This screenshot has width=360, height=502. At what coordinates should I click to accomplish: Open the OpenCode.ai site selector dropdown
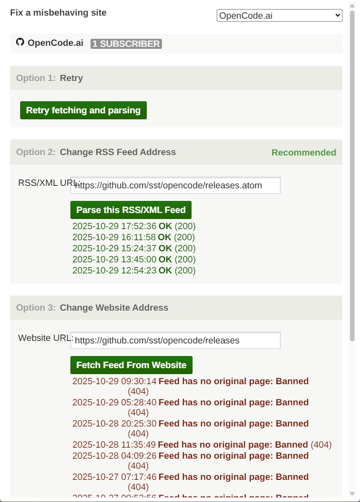pos(279,16)
